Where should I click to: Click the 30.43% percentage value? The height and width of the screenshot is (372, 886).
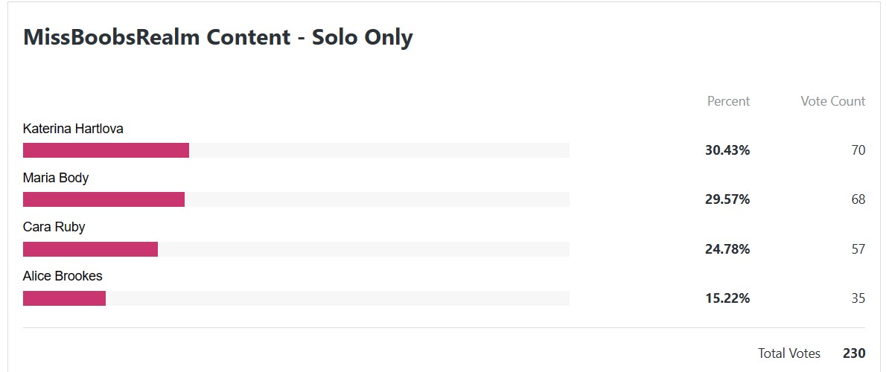[x=727, y=150]
